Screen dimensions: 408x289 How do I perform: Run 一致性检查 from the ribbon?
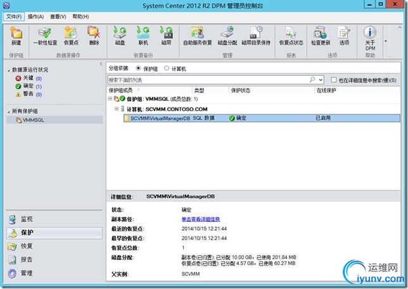(45, 36)
